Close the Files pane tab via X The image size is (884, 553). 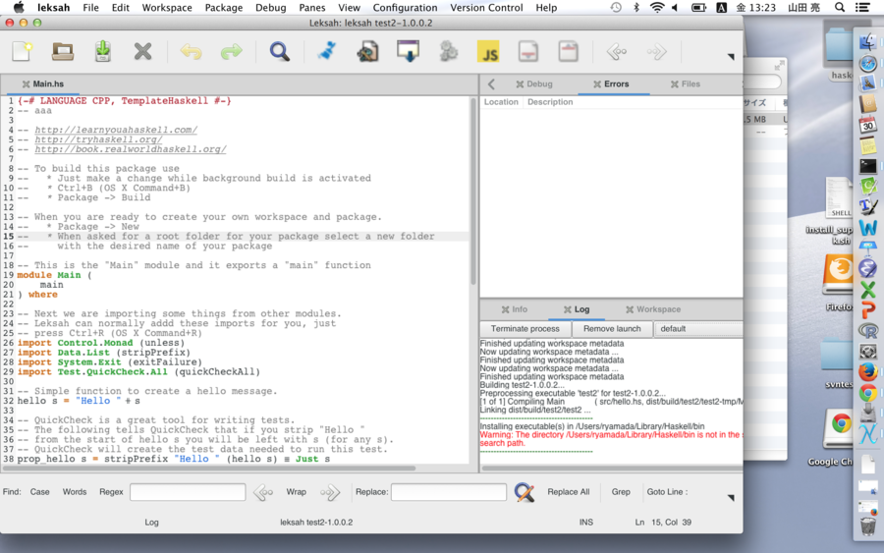[x=674, y=84]
